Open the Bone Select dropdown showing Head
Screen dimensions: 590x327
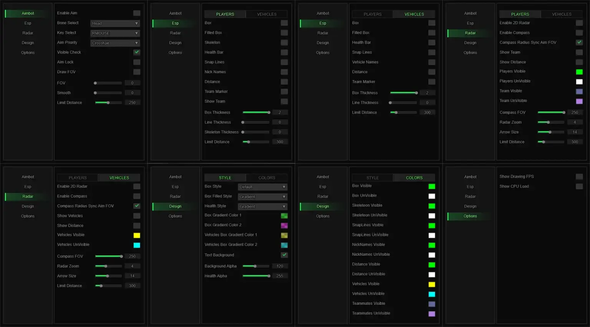115,23
